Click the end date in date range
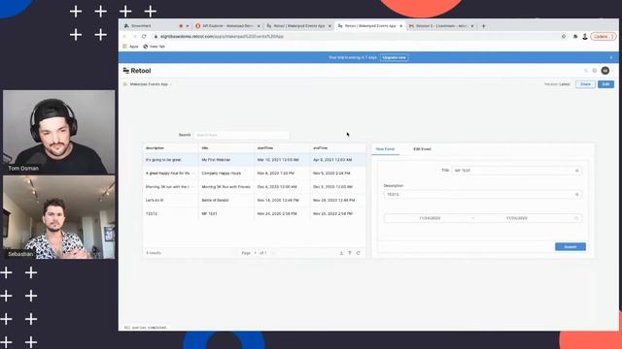Screen dimensions: 622x349 coord(516,218)
